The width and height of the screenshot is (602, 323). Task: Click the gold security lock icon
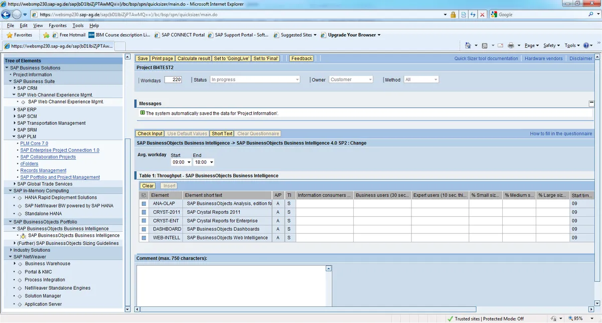(454, 15)
